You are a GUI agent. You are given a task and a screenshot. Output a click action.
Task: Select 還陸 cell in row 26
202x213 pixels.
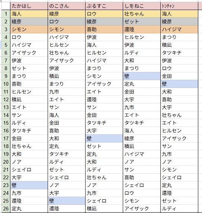point(67,209)
